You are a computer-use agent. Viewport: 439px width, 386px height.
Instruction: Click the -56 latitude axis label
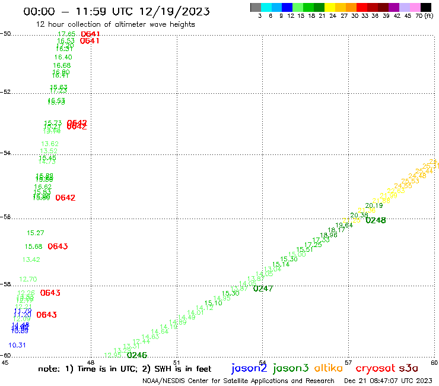point(5,217)
